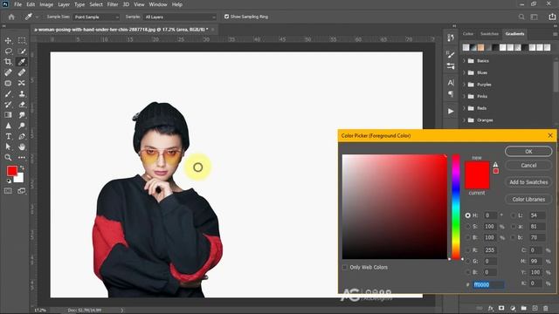The height and width of the screenshot is (314, 559).
Task: Select the Crop tool
Action: point(8,62)
